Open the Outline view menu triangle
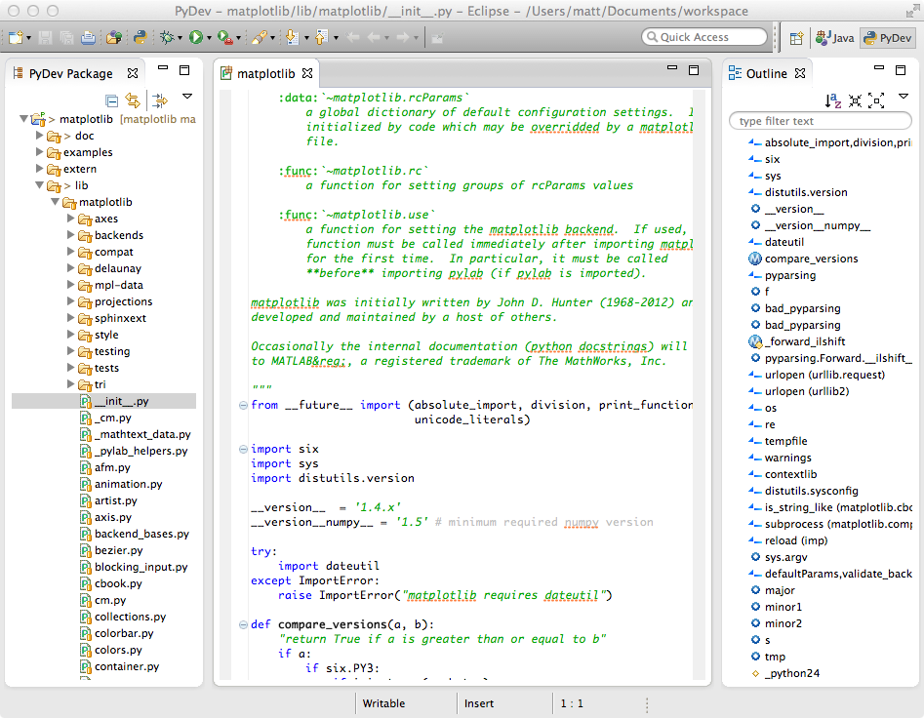 tap(904, 96)
